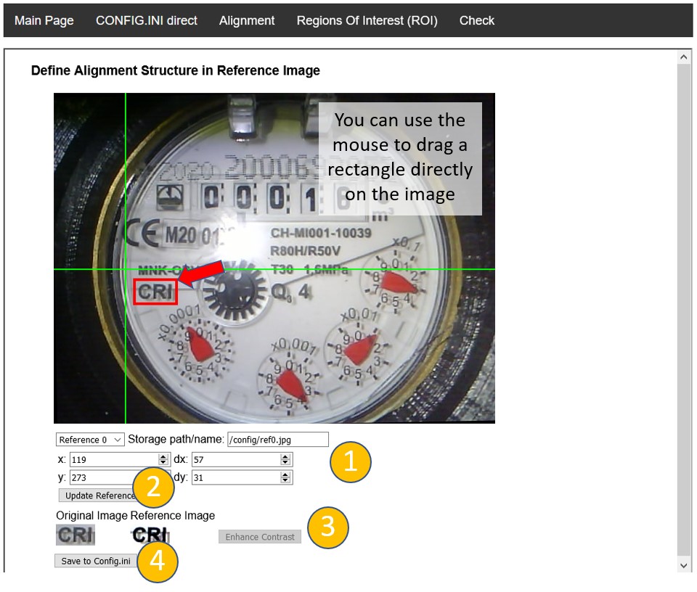Viewport: 697px width, 592px height.
Task: Increase dy value with the up spinner arrow
Action: coord(285,474)
